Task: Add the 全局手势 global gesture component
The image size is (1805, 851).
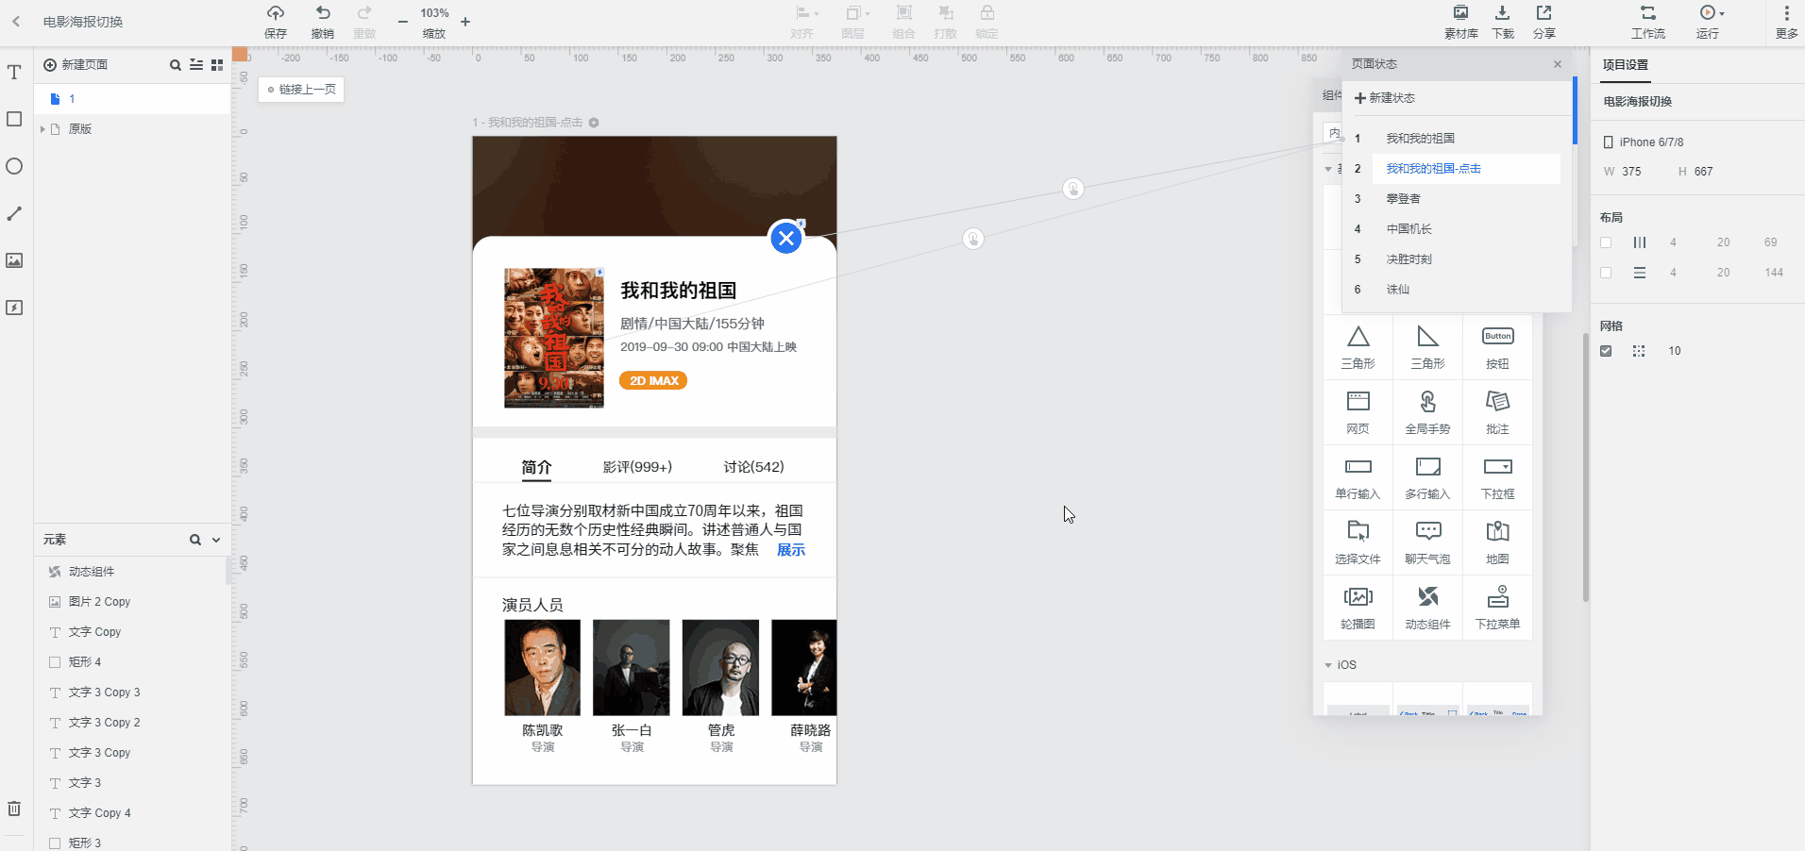Action: point(1427,412)
